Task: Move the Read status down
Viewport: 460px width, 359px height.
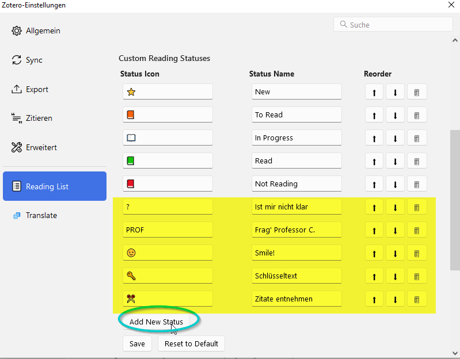Action: click(395, 161)
